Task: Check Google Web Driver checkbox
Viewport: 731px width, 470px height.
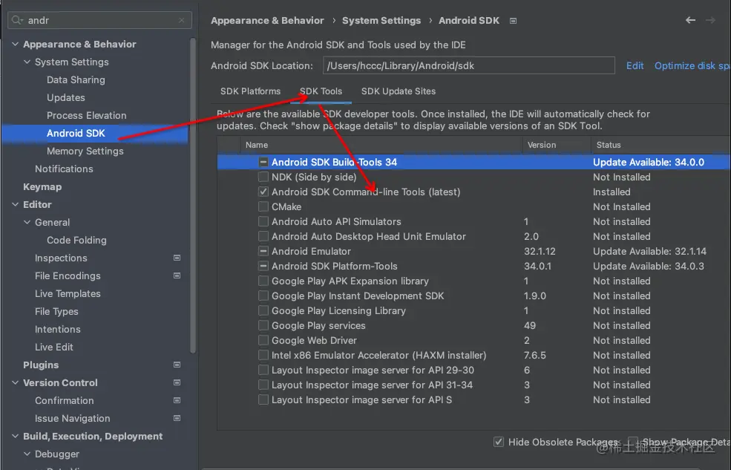Action: [263, 340]
